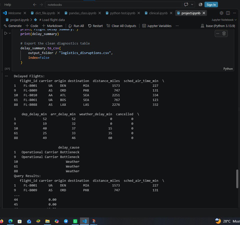Click the delay_cause column header

click(69, 147)
